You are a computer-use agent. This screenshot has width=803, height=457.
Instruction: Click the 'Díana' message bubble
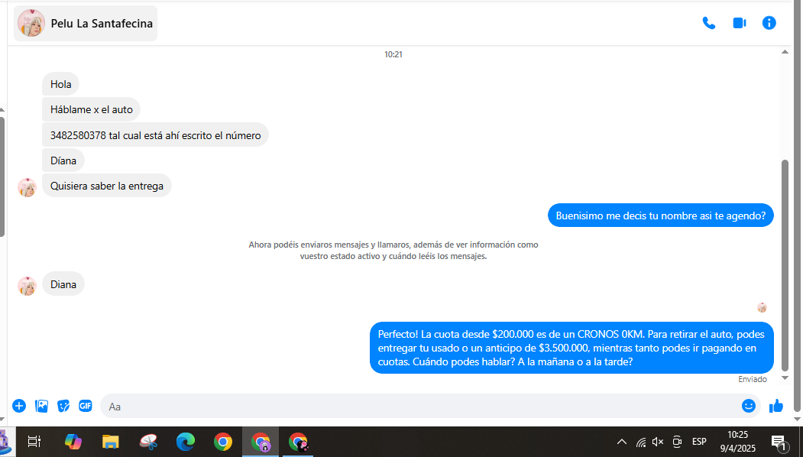(63, 160)
